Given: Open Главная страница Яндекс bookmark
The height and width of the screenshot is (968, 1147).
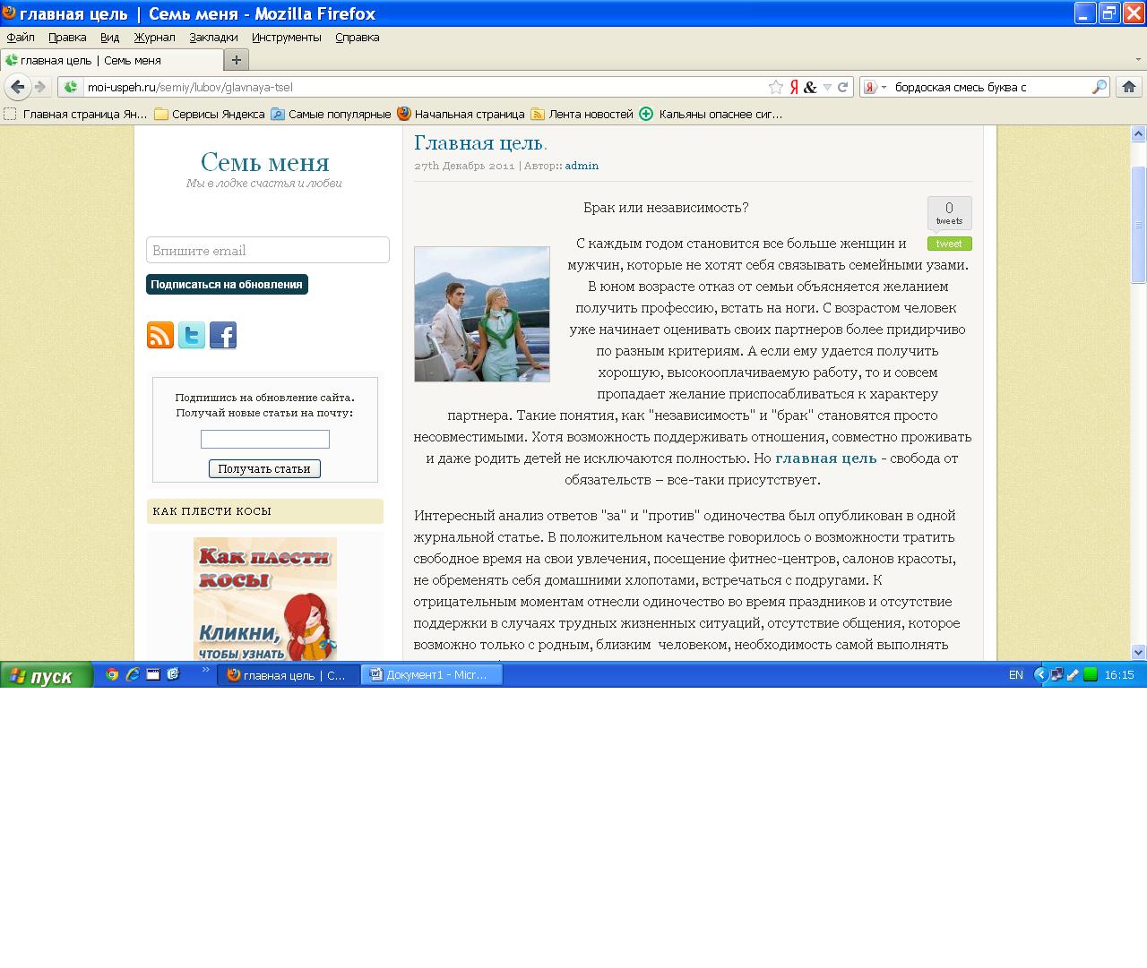Looking at the screenshot, I should (76, 114).
